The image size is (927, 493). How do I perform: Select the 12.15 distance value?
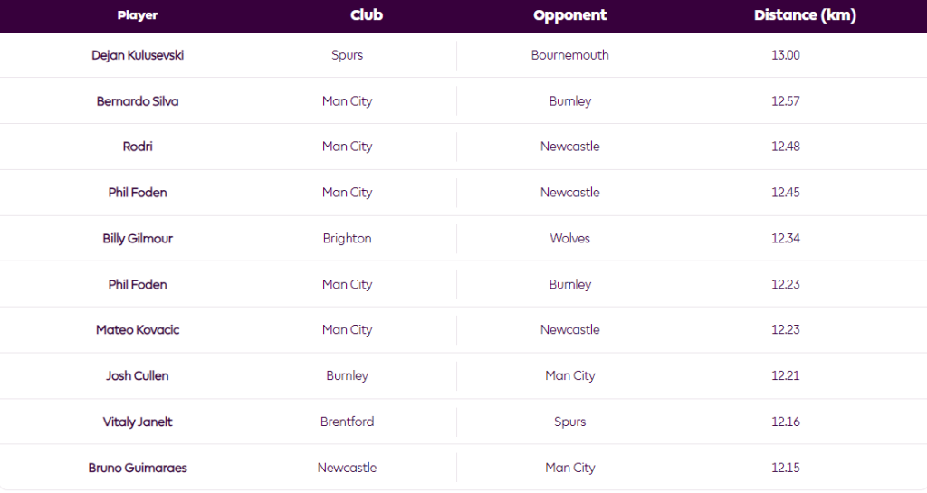786,468
